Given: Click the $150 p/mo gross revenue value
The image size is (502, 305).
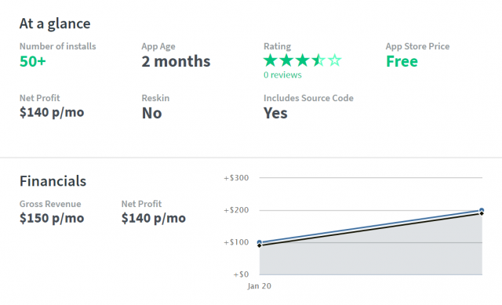Looking at the screenshot, I should click(52, 218).
